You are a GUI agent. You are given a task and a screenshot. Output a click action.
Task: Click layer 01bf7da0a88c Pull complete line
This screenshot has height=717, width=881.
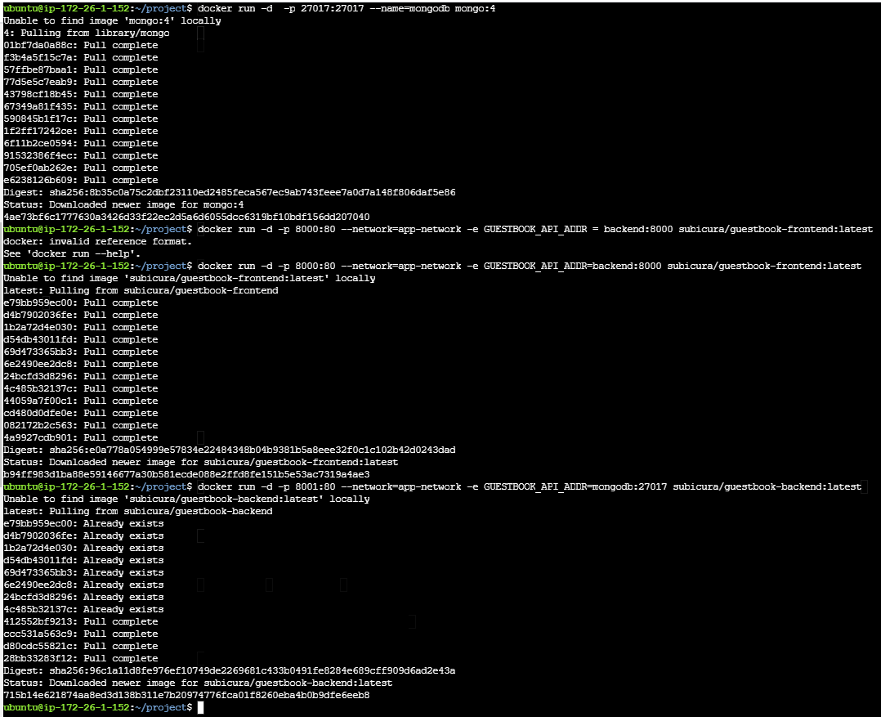81,46
